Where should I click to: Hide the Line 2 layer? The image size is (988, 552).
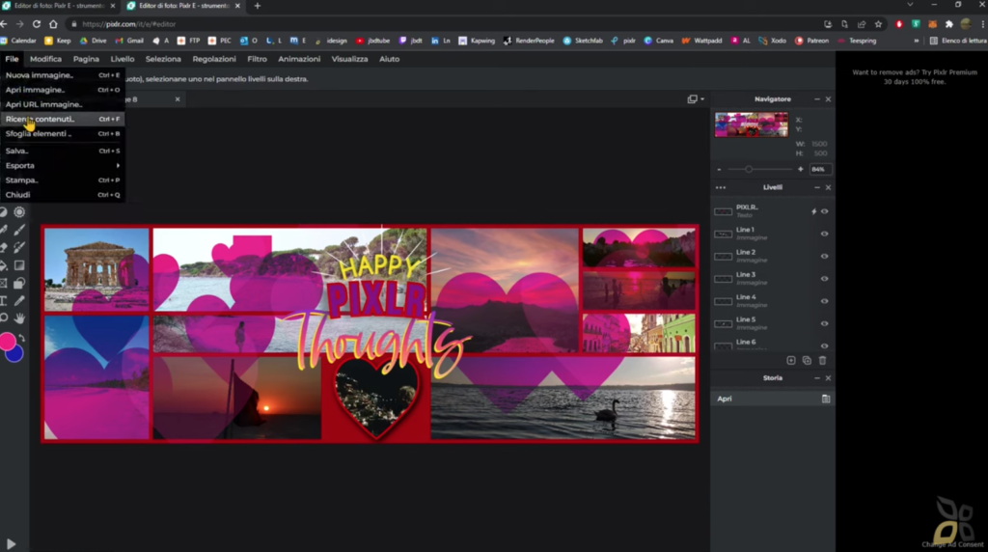824,257
